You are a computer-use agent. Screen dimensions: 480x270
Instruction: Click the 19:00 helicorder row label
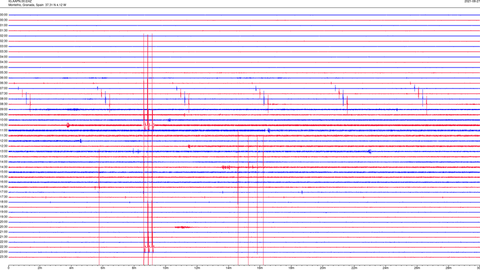4,212
